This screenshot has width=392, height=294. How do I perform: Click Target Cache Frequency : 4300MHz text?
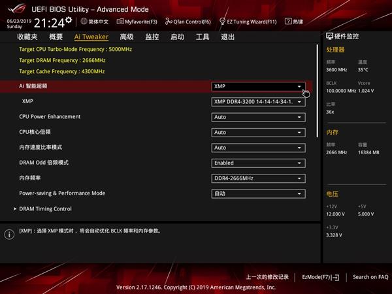[62, 71]
